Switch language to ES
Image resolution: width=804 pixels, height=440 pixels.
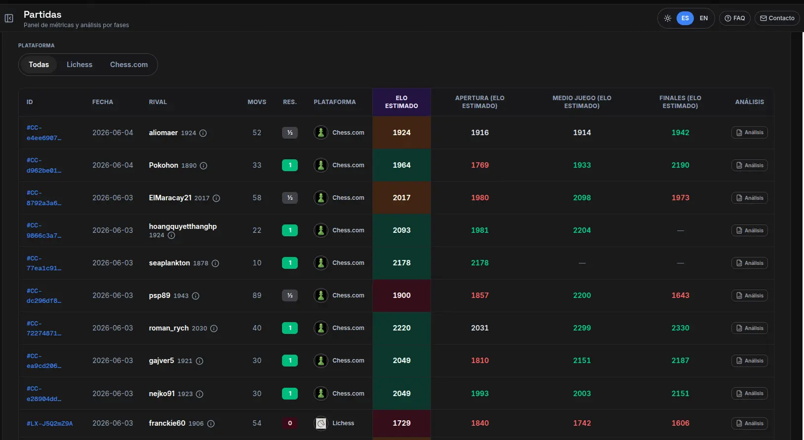tap(685, 18)
